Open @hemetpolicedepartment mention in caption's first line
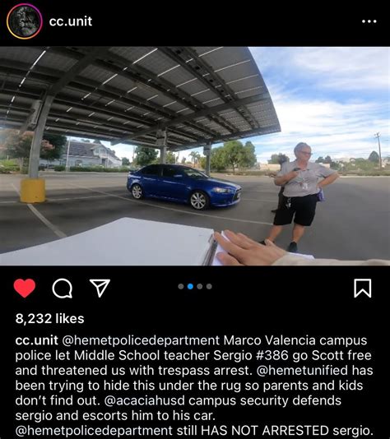 tap(141, 340)
